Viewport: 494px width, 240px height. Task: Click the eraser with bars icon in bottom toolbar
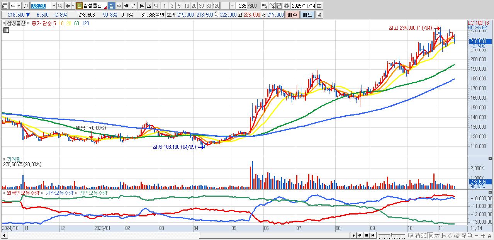[457, 235]
